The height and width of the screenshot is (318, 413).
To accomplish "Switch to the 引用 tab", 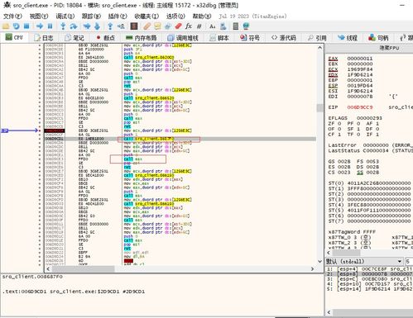I will pos(318,38).
